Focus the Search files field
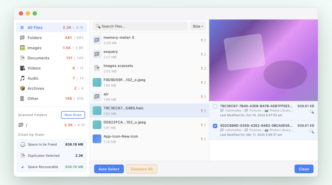This screenshot has width=332, height=185. 143,26
